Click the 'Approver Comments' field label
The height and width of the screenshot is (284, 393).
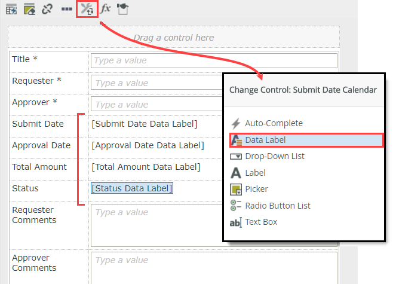(34, 263)
